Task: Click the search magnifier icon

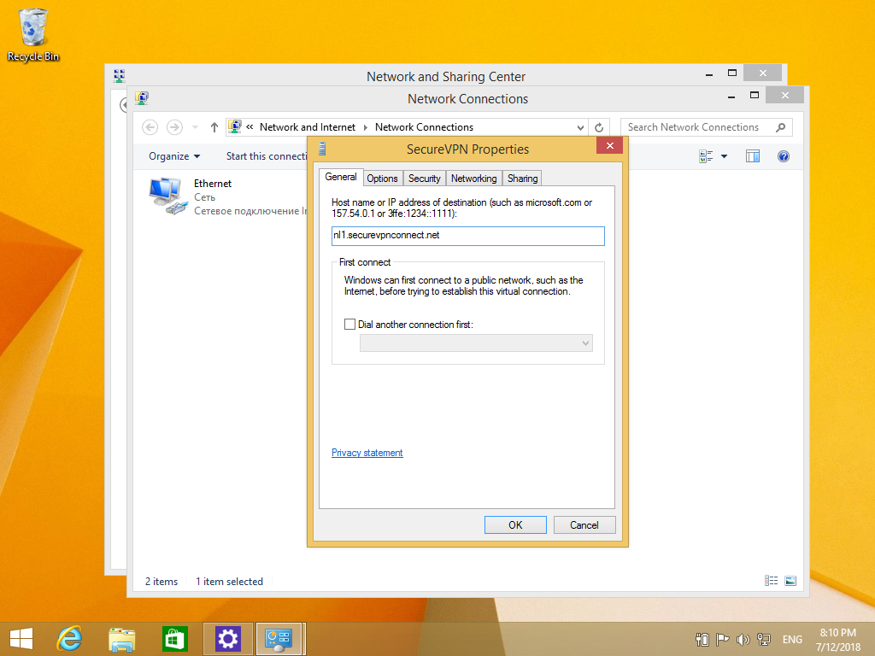Action: pos(781,127)
